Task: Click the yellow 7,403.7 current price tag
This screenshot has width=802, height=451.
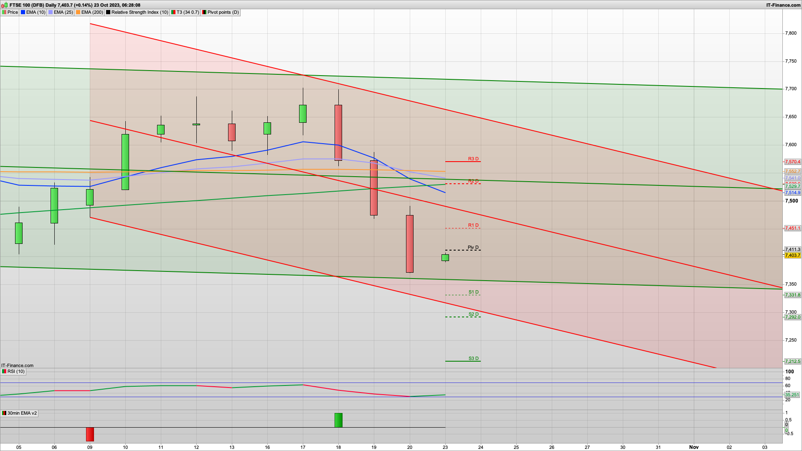Action: tap(792, 255)
